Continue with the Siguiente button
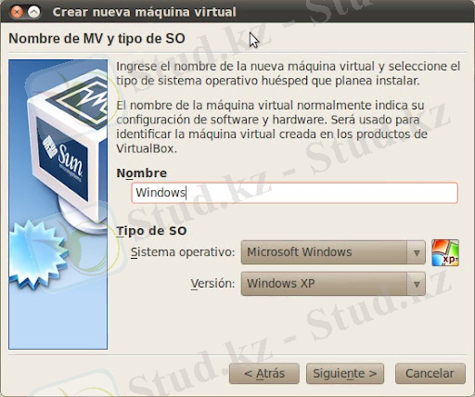 [x=345, y=374]
